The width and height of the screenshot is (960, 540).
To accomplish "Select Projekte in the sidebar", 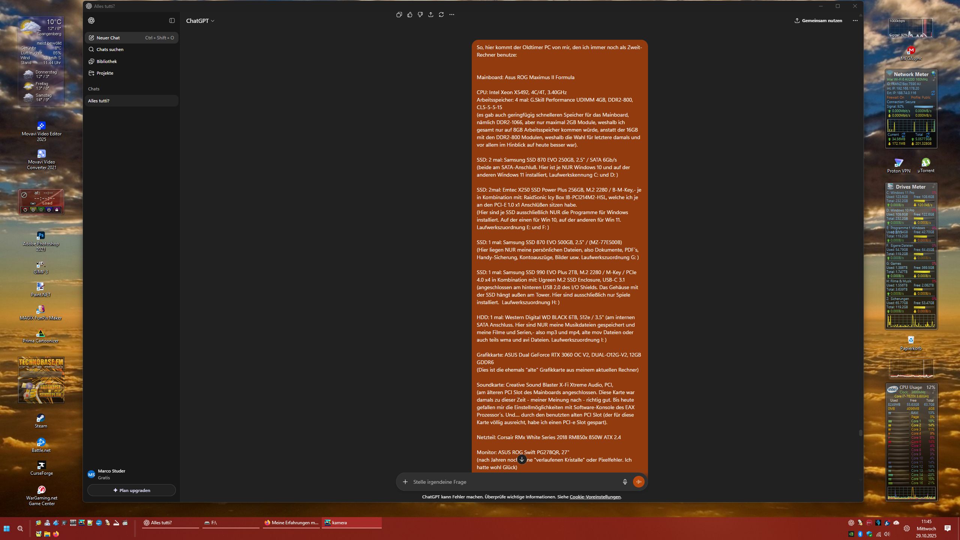I will click(105, 73).
